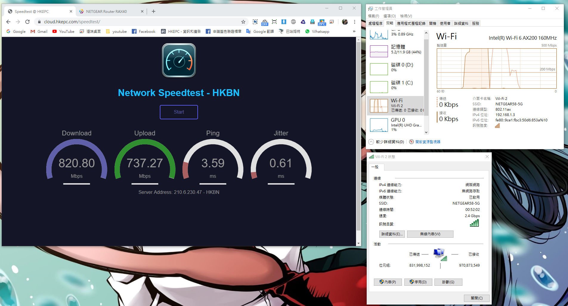Select the Wi-Fi item in performance list

pos(396,106)
